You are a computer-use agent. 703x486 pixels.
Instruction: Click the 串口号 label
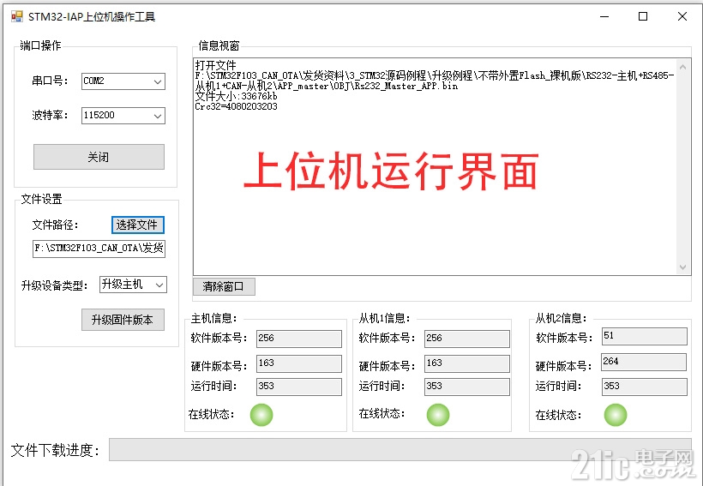click(x=50, y=81)
